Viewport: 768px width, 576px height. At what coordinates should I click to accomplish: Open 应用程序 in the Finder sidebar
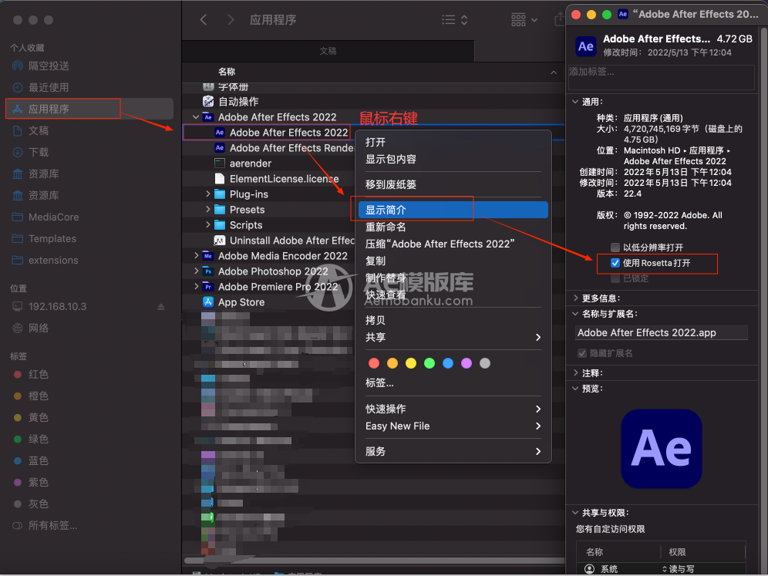[x=49, y=109]
